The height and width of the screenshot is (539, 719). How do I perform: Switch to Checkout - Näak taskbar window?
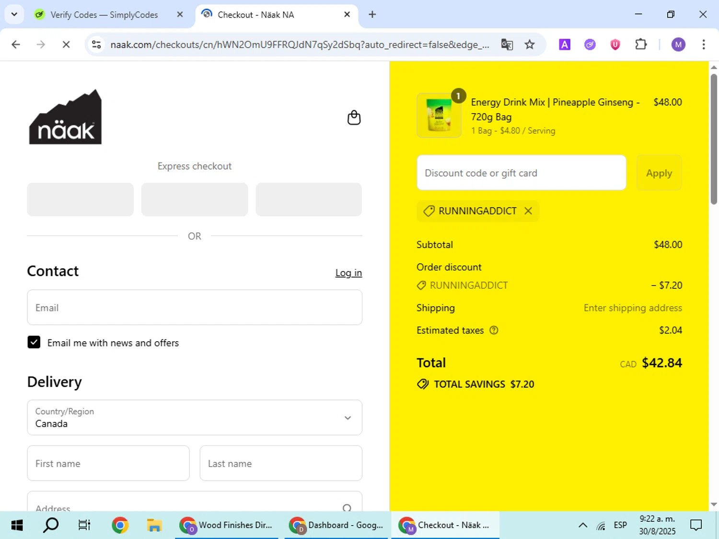click(445, 525)
